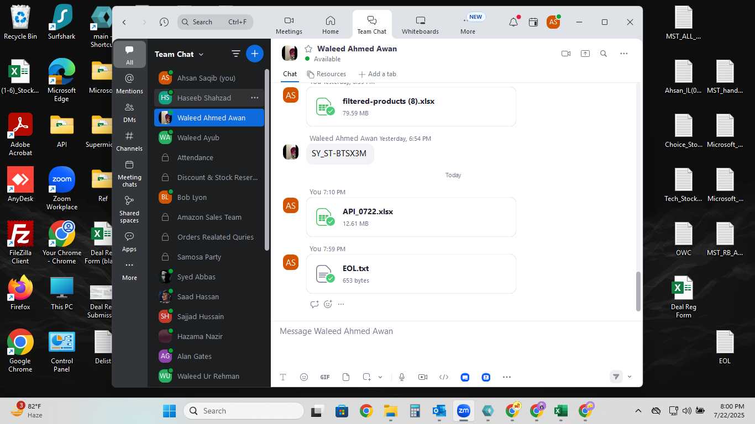755x424 pixels.
Task: Open the GIF picker
Action: click(325, 377)
